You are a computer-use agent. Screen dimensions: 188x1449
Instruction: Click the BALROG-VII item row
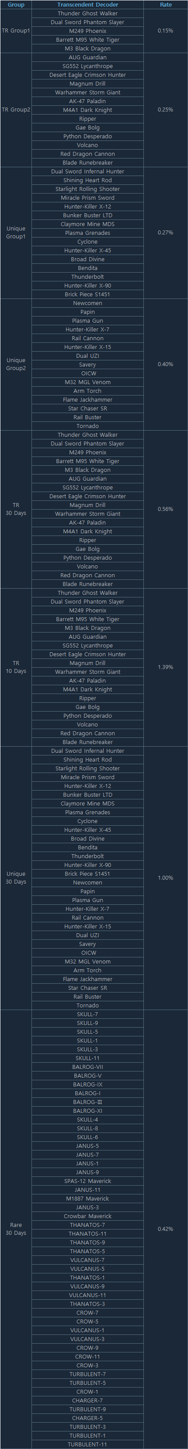click(87, 1067)
